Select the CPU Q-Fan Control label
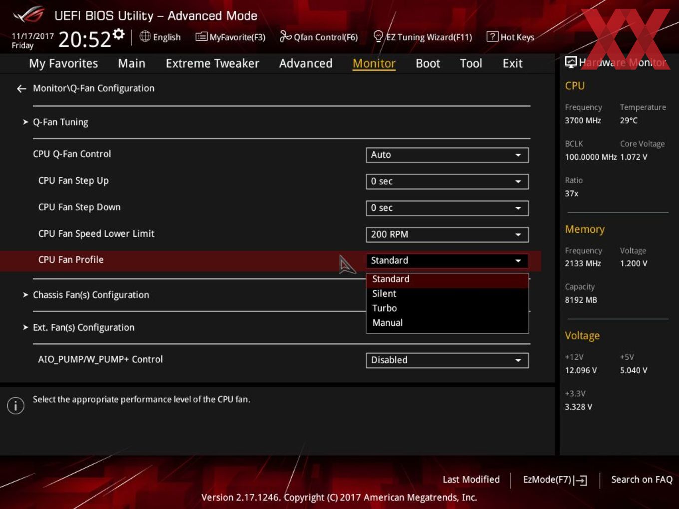This screenshot has height=509, width=679. click(x=72, y=154)
